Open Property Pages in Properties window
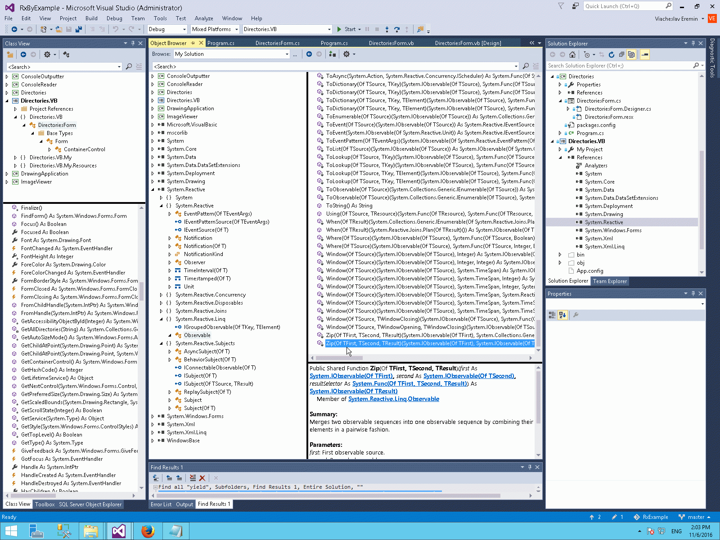 (x=576, y=315)
